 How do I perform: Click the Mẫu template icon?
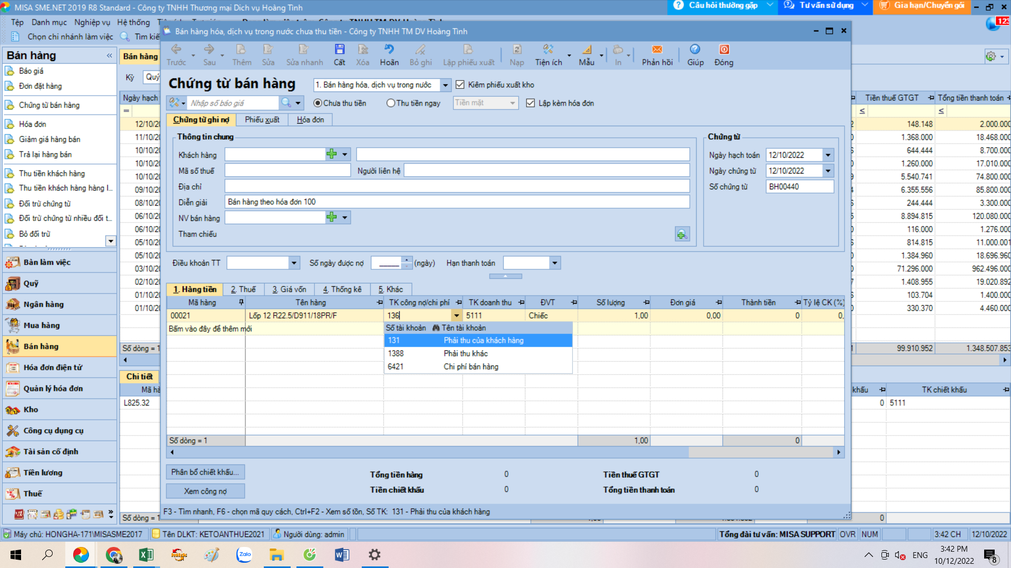coord(587,49)
